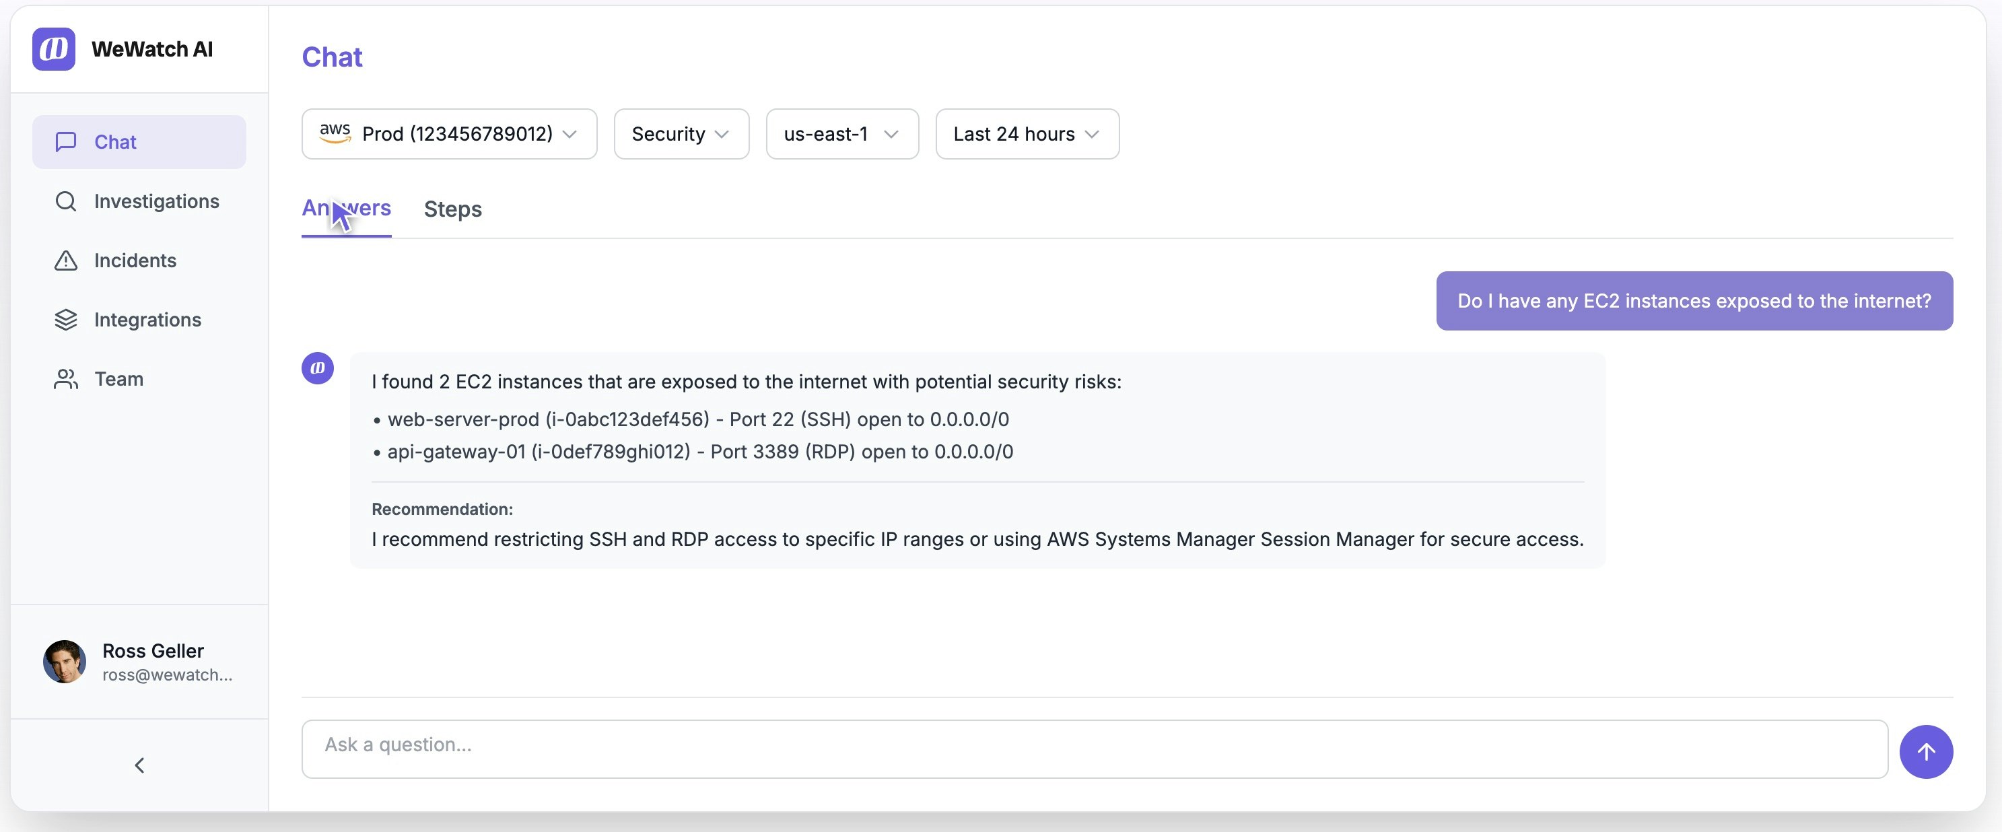Select the Answers tab
Screen dimensions: 2002x832
(346, 209)
